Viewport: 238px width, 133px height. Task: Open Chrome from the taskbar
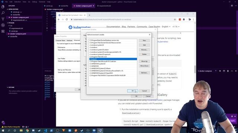pyautogui.click(x=27, y=130)
